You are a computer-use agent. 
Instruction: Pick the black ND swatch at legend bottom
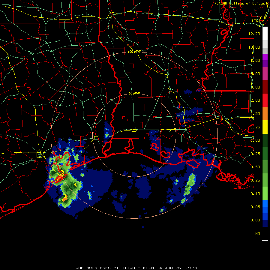(x=265, y=233)
